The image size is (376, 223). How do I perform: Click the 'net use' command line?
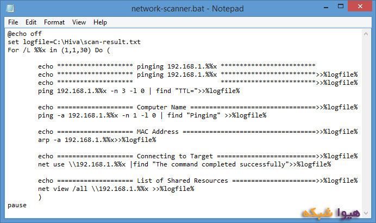tap(184, 164)
